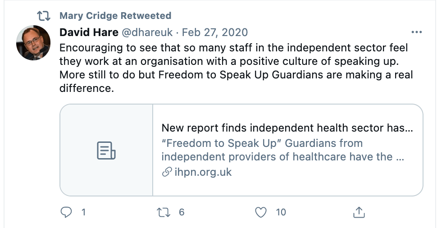Click the chain link icon beside ihpn.org.uk

coord(167,172)
